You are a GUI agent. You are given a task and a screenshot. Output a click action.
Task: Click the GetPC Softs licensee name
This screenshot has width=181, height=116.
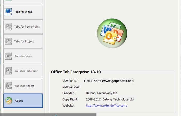tap(109, 81)
